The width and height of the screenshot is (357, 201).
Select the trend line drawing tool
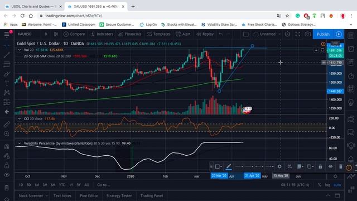pyautogui.click(x=7, y=55)
